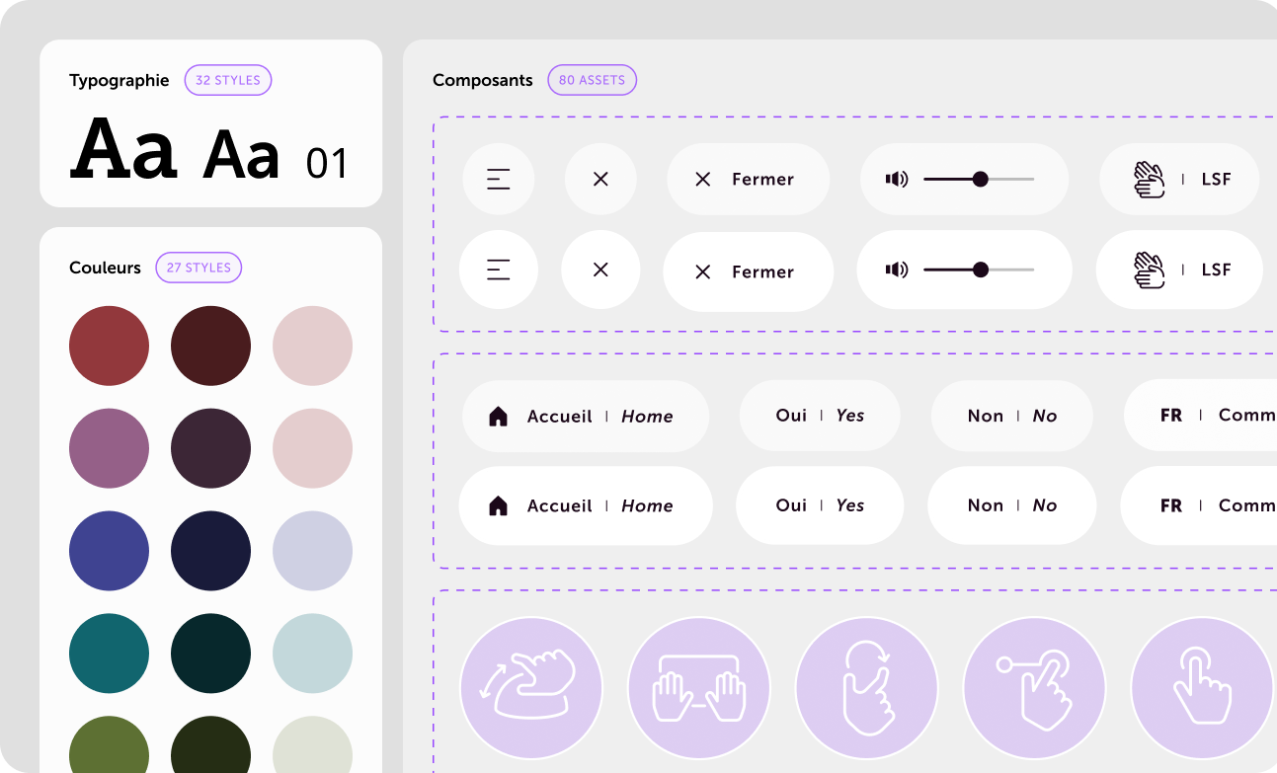
Task: Mute using speaker icon in the lower volume control
Action: tap(896, 270)
